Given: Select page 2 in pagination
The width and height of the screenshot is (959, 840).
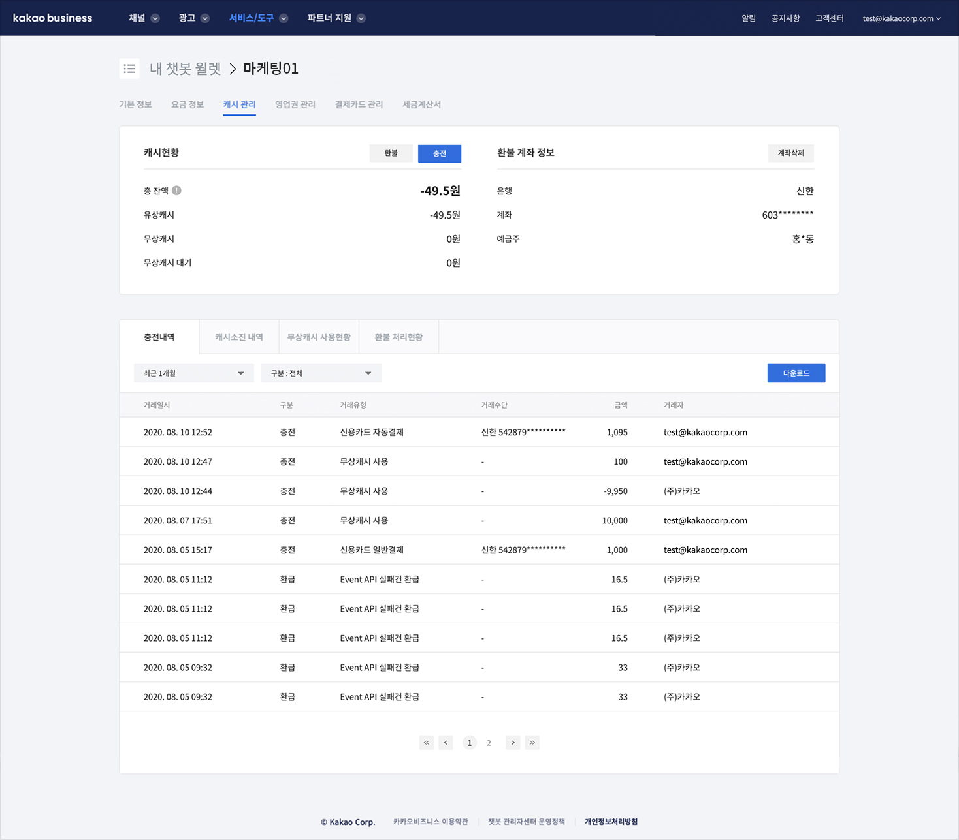Looking at the screenshot, I should [489, 743].
